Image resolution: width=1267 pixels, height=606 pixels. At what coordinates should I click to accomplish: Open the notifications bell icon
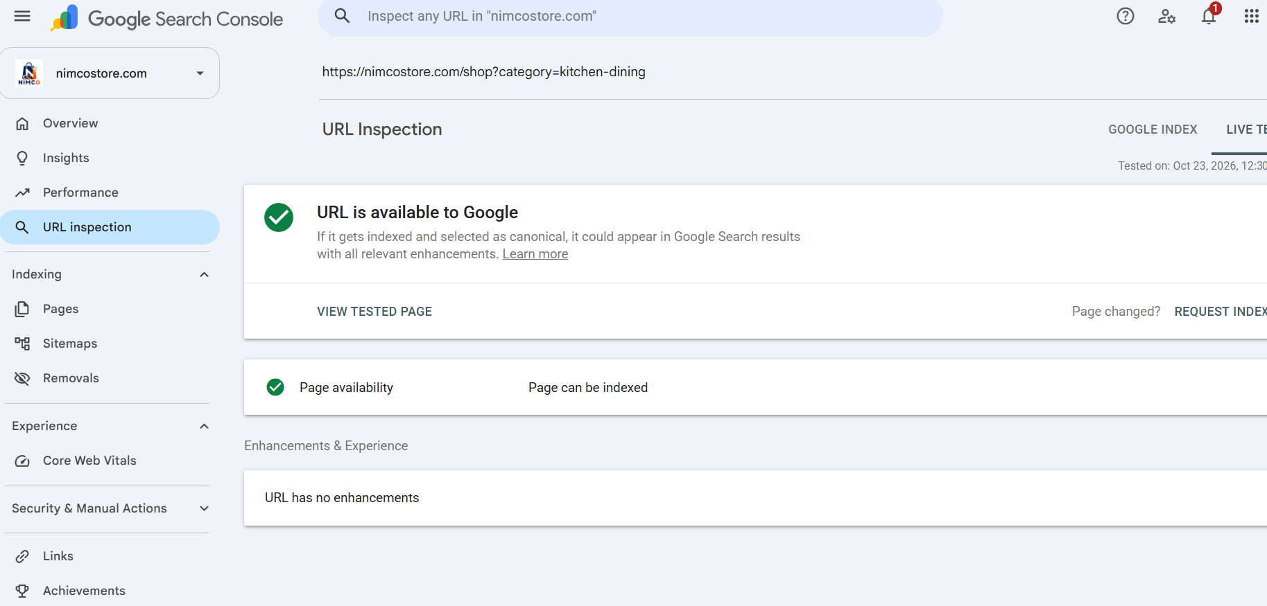(x=1209, y=16)
